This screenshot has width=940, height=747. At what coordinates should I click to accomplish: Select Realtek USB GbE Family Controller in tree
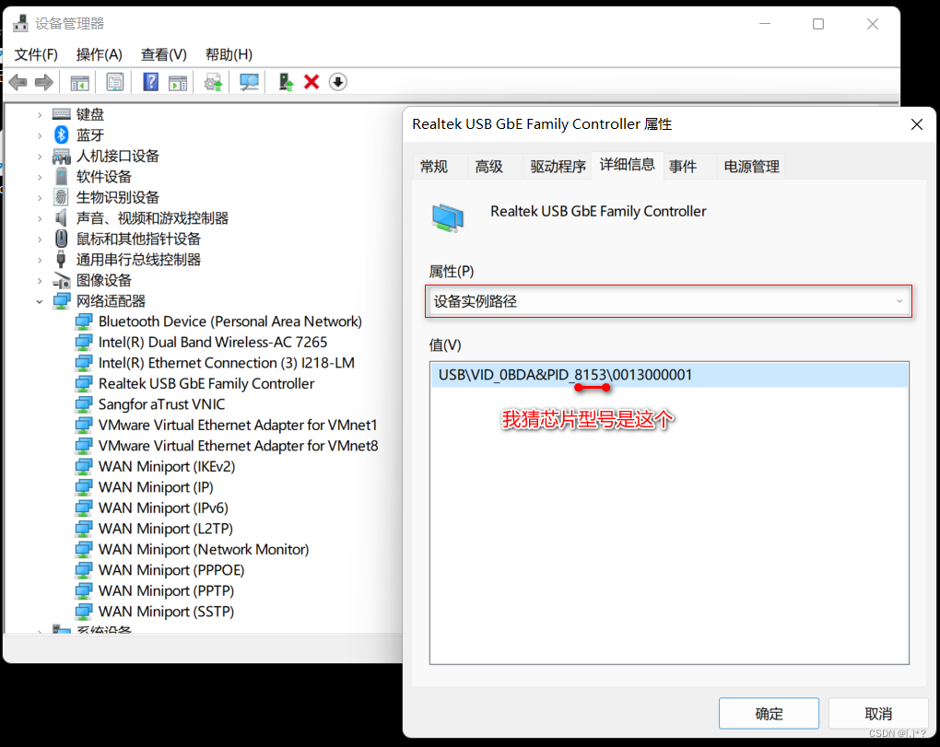pyautogui.click(x=206, y=383)
